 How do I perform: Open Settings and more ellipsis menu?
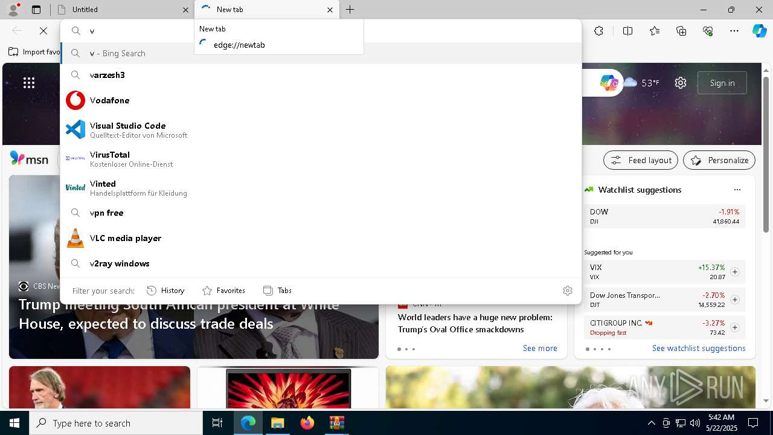pos(734,31)
